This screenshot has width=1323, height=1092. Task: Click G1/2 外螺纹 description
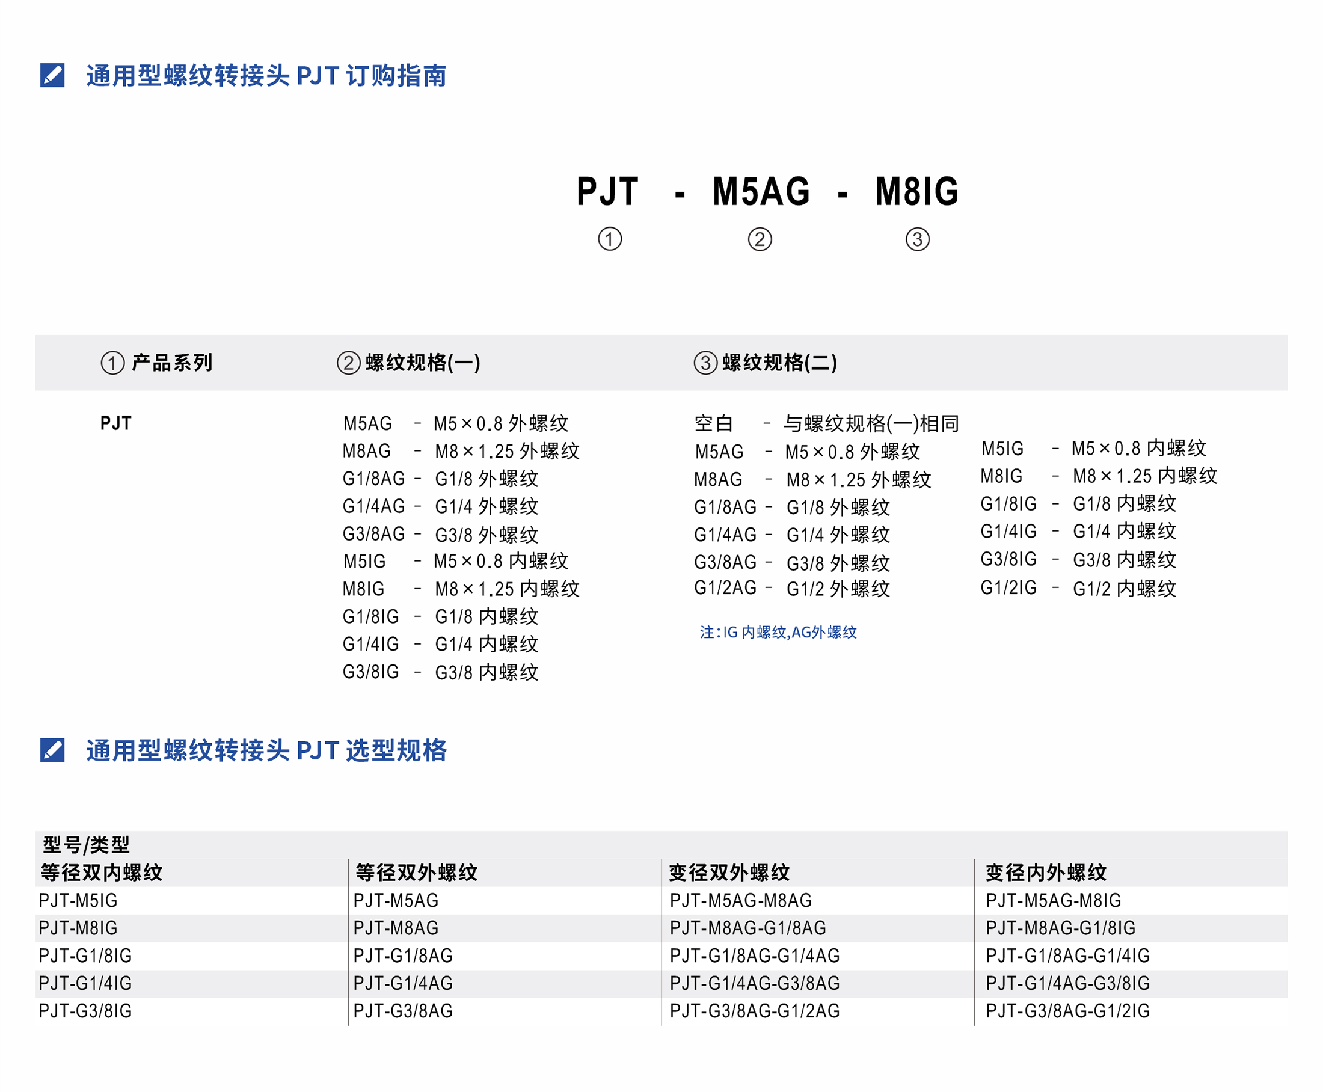(838, 589)
